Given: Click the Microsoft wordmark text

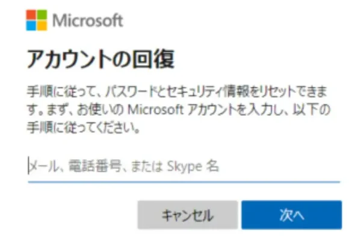Looking at the screenshot, I should 88,20.
